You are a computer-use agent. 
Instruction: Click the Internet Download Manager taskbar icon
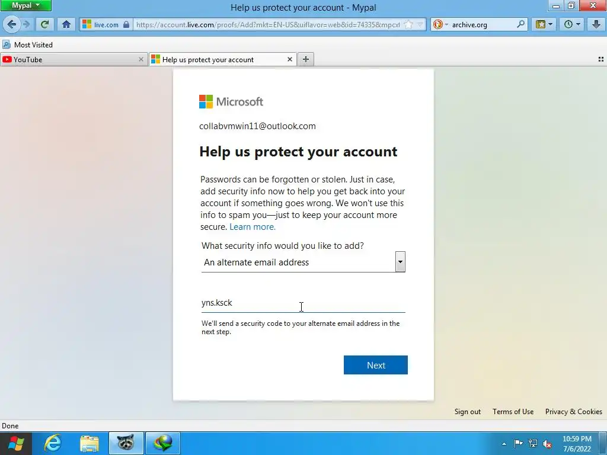pos(162,443)
